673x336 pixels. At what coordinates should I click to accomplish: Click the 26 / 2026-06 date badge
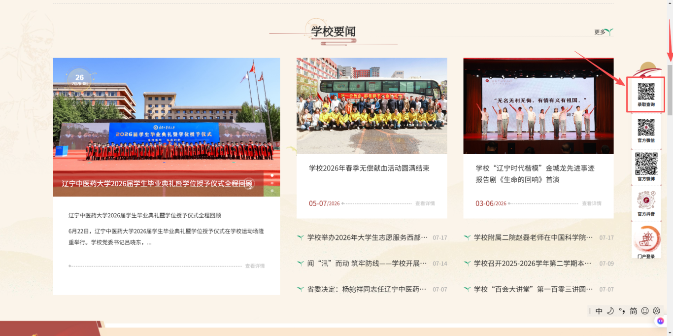(79, 80)
